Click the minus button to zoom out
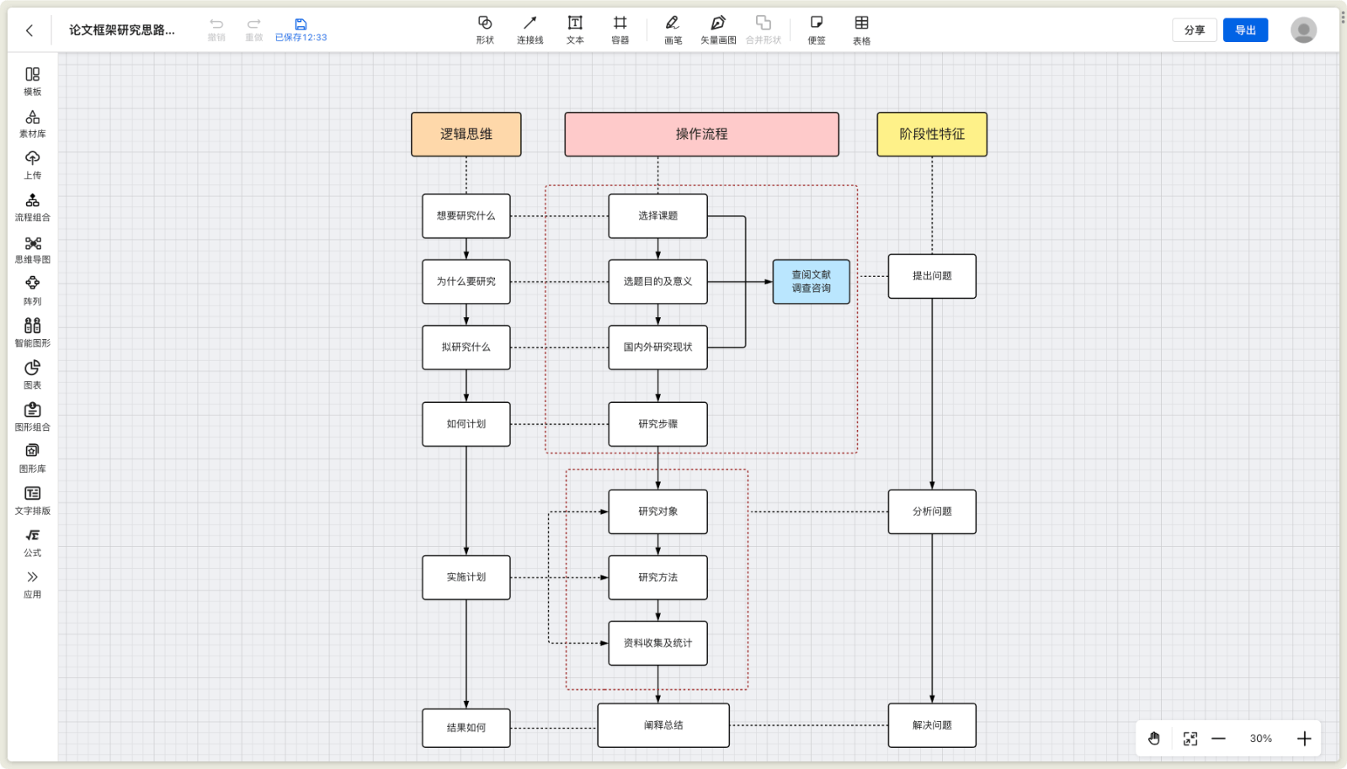 (1218, 739)
